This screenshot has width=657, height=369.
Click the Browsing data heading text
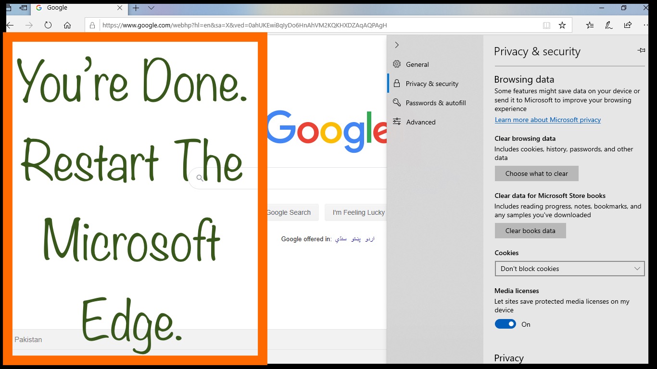pyautogui.click(x=524, y=79)
